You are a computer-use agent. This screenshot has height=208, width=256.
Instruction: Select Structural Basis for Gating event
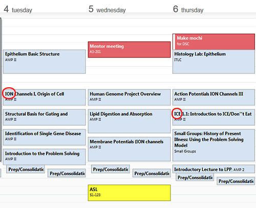tap(45, 117)
